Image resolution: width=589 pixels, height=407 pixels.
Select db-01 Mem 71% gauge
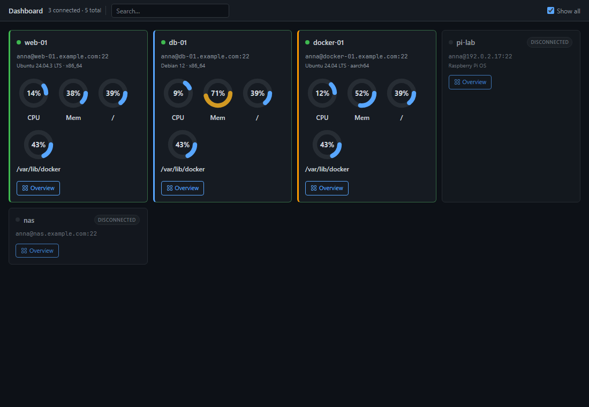coord(218,93)
